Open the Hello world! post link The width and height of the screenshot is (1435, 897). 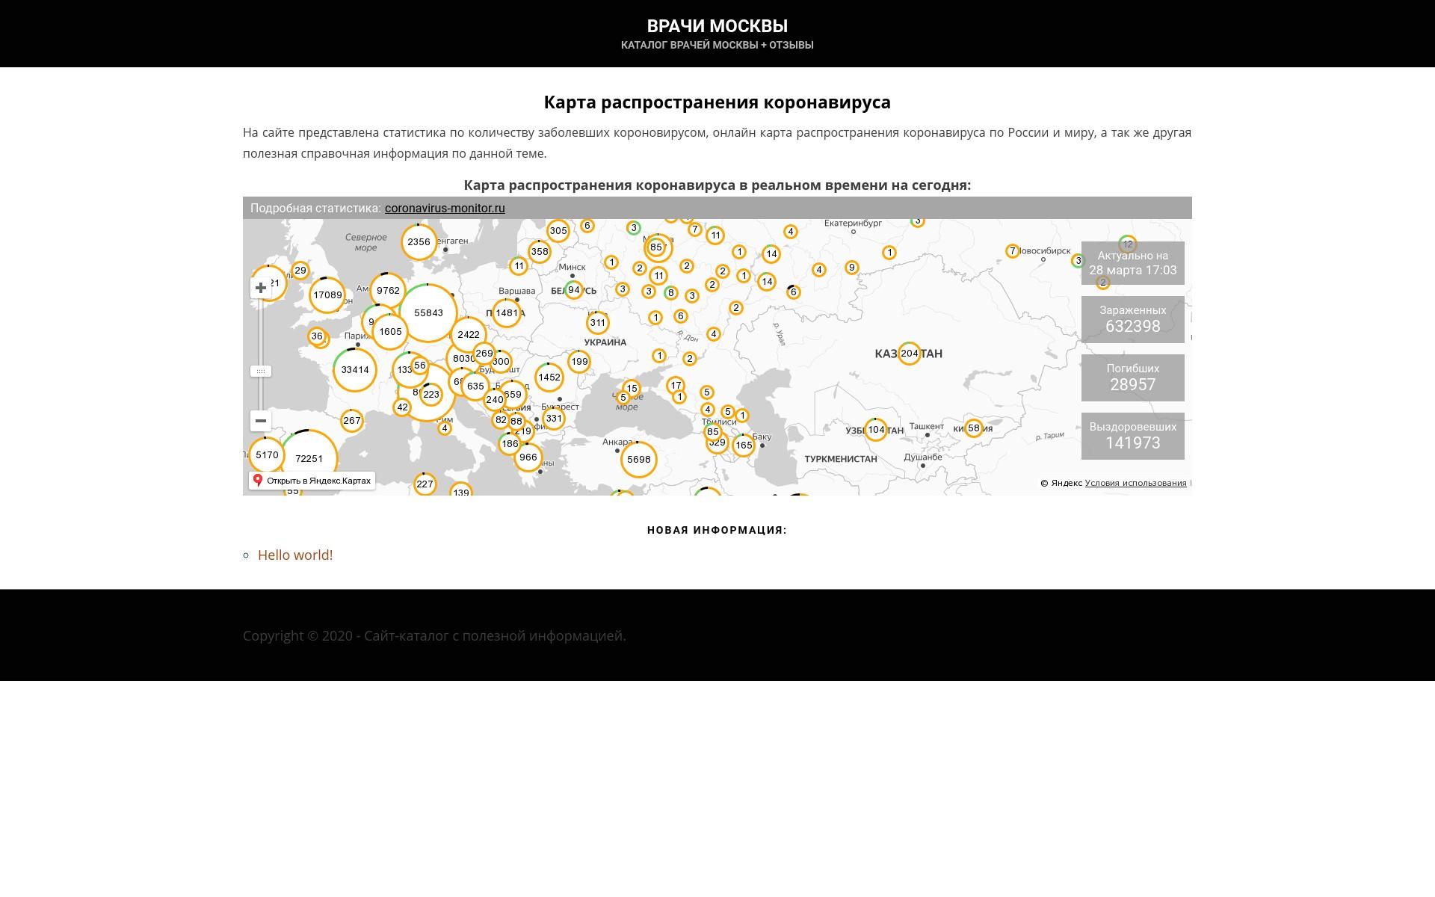click(295, 555)
